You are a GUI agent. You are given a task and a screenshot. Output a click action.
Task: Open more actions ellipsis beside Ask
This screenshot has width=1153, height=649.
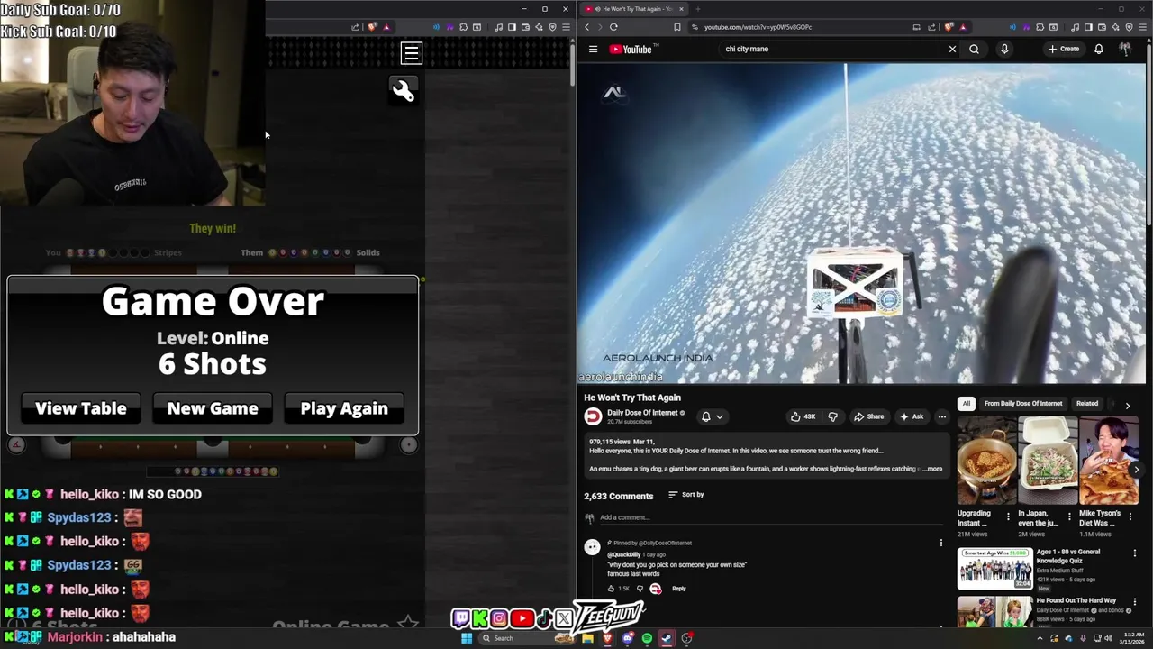[941, 416]
